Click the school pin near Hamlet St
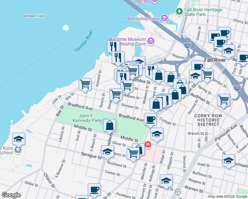Screen dimensions: 248x199 click(166, 181)
